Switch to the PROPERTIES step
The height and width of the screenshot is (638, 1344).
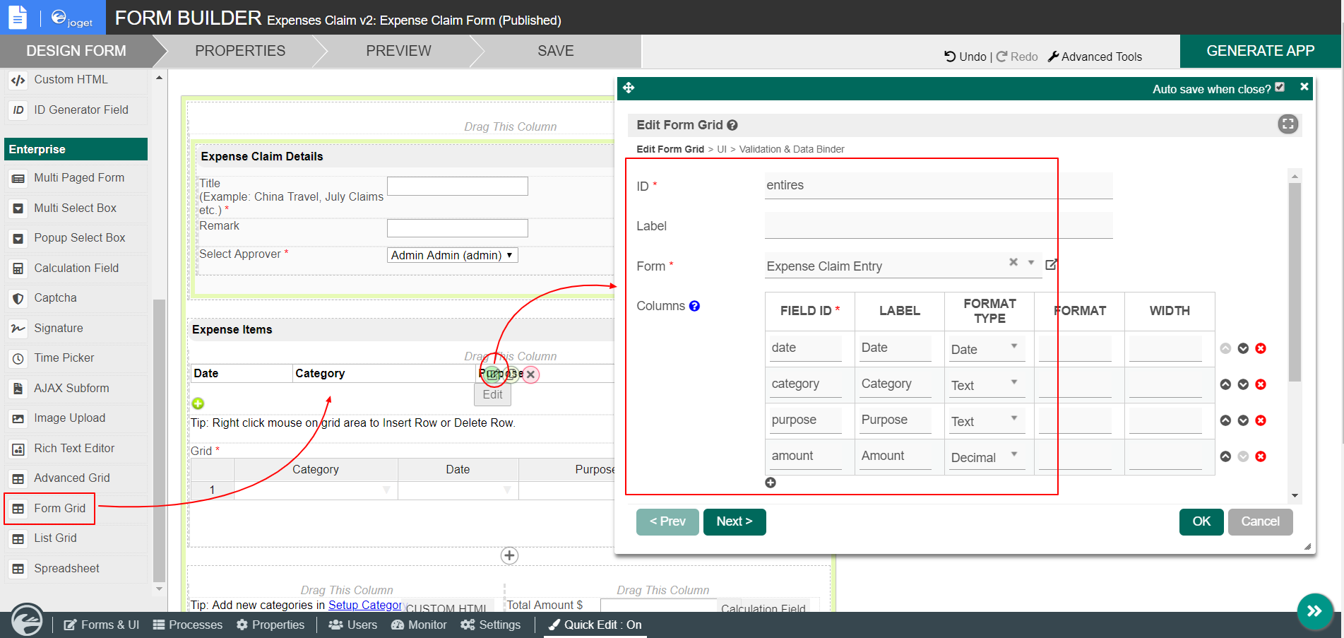240,51
